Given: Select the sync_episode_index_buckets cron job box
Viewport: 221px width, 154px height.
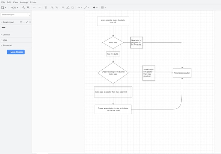Looking at the screenshot, I should click(x=113, y=21).
